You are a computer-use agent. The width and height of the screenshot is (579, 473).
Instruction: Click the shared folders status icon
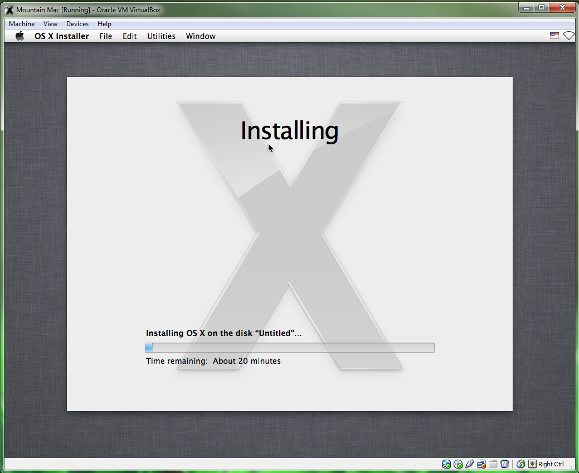493,464
